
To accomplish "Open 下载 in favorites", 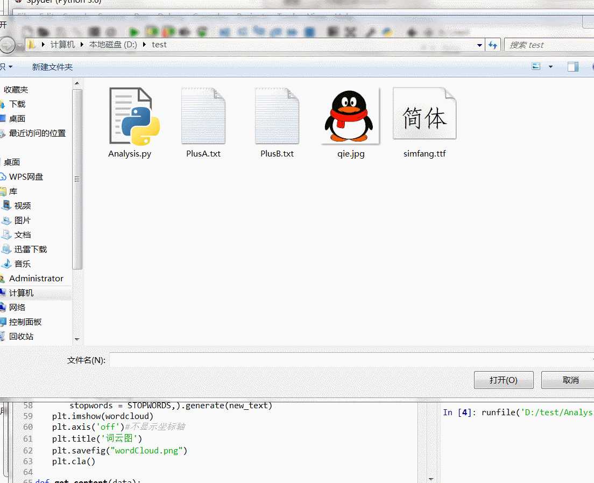I will 17,104.
